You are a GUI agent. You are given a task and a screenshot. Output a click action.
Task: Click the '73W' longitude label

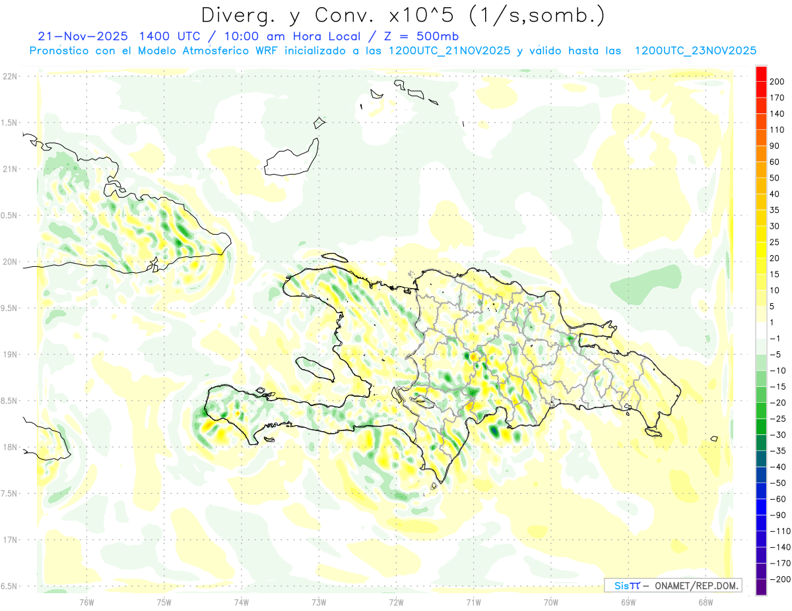(319, 602)
